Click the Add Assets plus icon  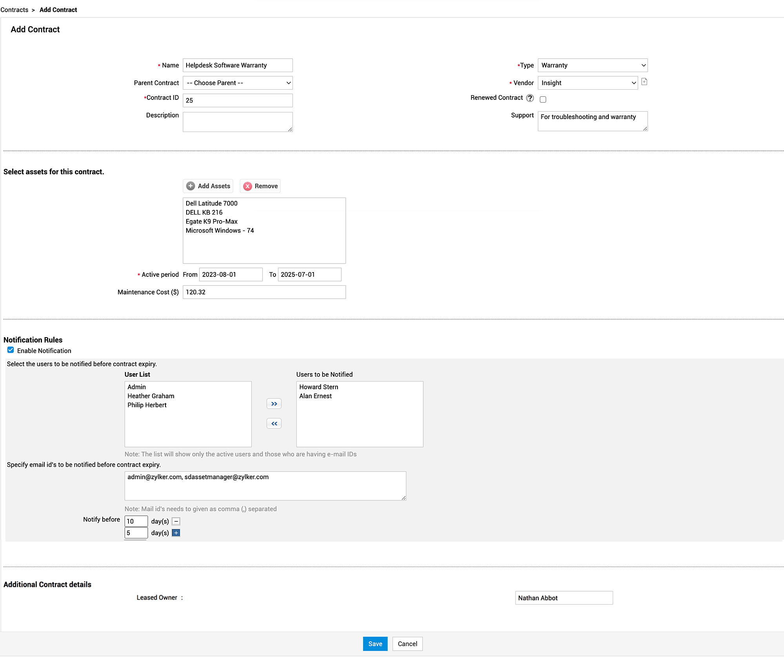tap(191, 186)
